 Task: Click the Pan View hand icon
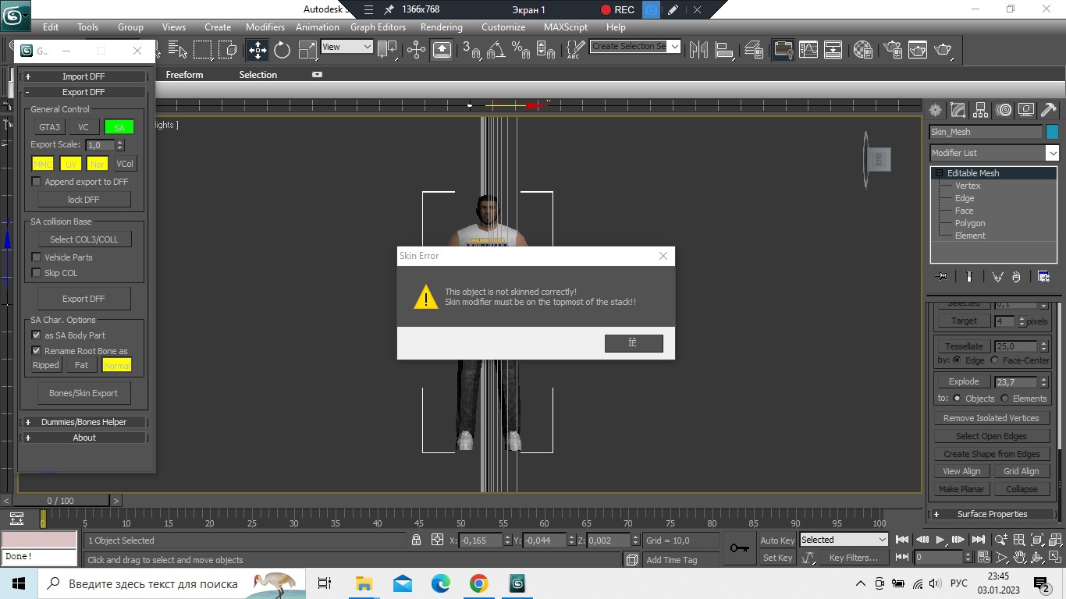pos(1019,558)
